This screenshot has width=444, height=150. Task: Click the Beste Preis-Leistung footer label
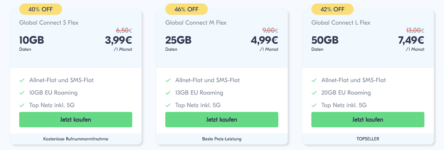coord(222,139)
